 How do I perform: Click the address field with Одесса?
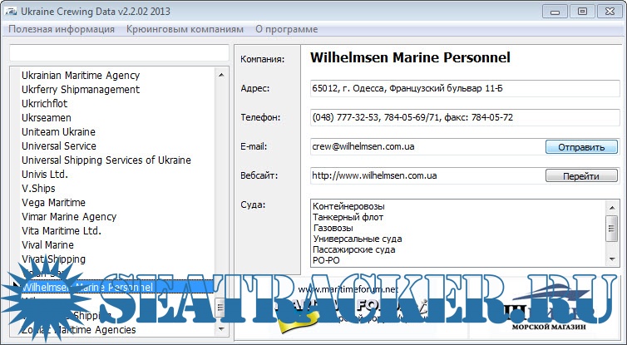[x=463, y=88]
